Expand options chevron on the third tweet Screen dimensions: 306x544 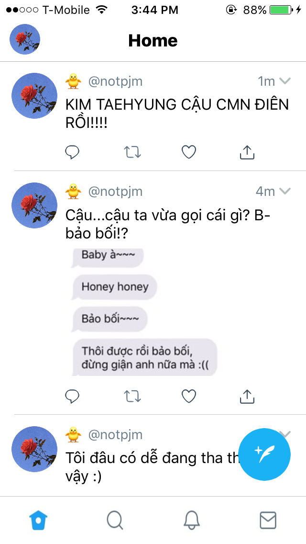pos(286,434)
